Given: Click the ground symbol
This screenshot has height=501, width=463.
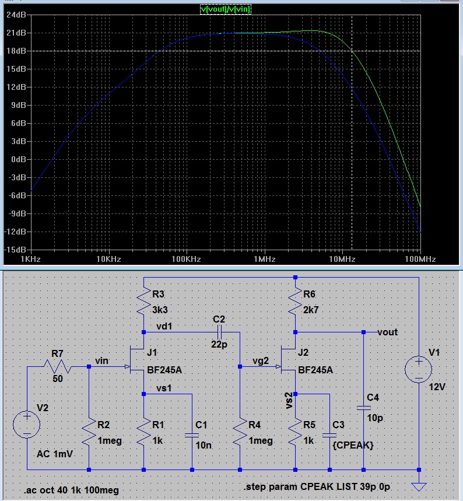Looking at the screenshot, I should coord(419,486).
